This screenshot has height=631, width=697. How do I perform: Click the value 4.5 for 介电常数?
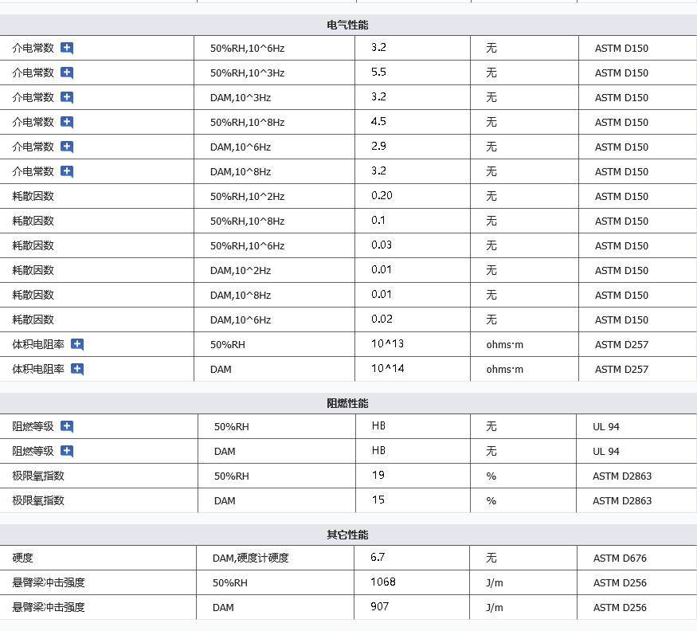point(378,121)
